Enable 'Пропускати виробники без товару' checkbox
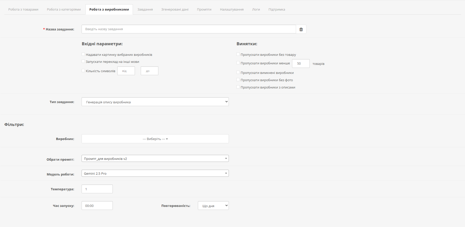The height and width of the screenshot is (227, 465). (238, 54)
